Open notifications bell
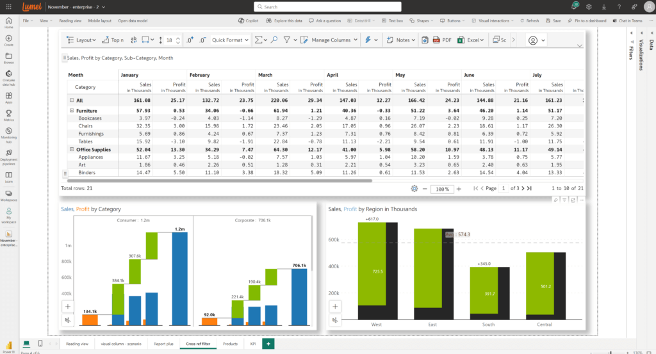 [575, 6]
